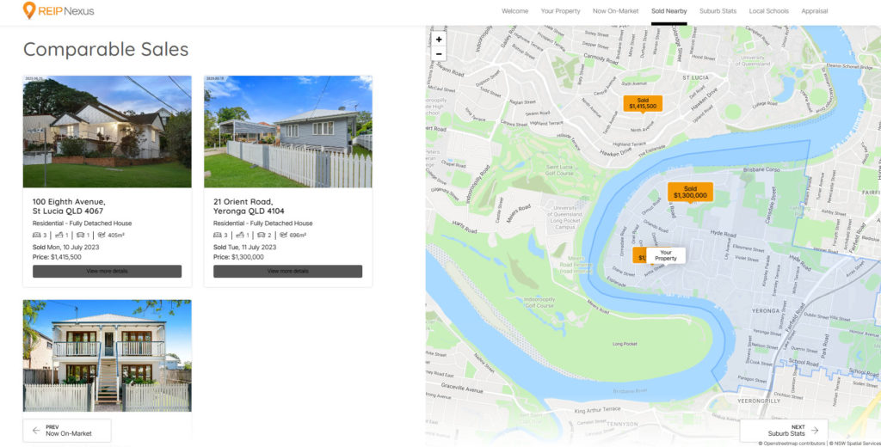
Task: View more details for 100 Eighth Avenue
Action: 107,271
